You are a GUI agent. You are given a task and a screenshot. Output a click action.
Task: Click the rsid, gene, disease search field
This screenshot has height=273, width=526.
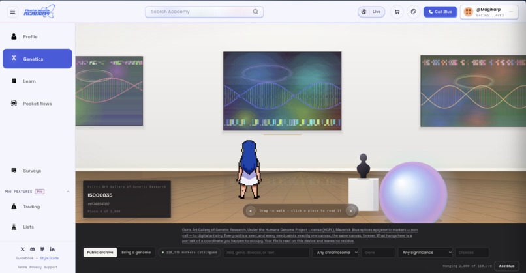click(266, 253)
